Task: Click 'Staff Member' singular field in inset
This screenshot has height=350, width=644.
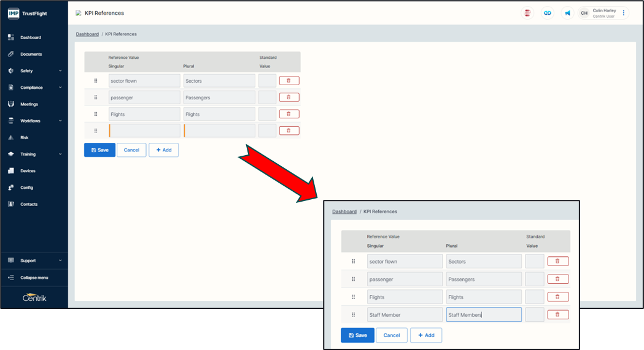Action: [405, 314]
